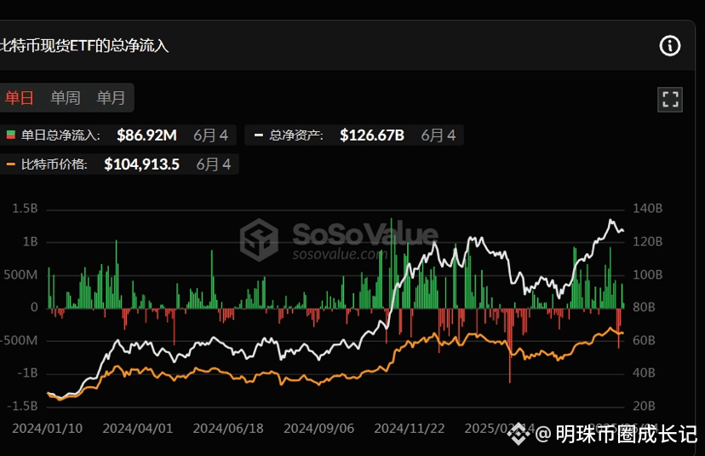Click the 140B right axis label
Image resolution: width=705 pixels, height=456 pixels.
click(x=647, y=209)
